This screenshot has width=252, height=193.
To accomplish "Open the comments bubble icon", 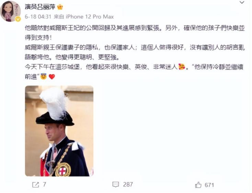I will click(x=116, y=184).
